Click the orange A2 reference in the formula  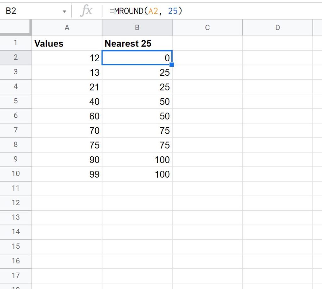point(153,10)
